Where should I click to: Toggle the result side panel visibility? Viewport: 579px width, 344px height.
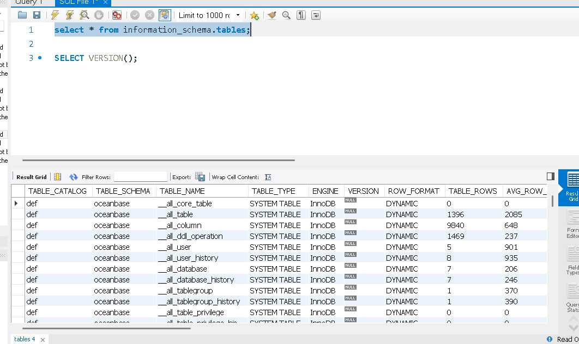550,176
